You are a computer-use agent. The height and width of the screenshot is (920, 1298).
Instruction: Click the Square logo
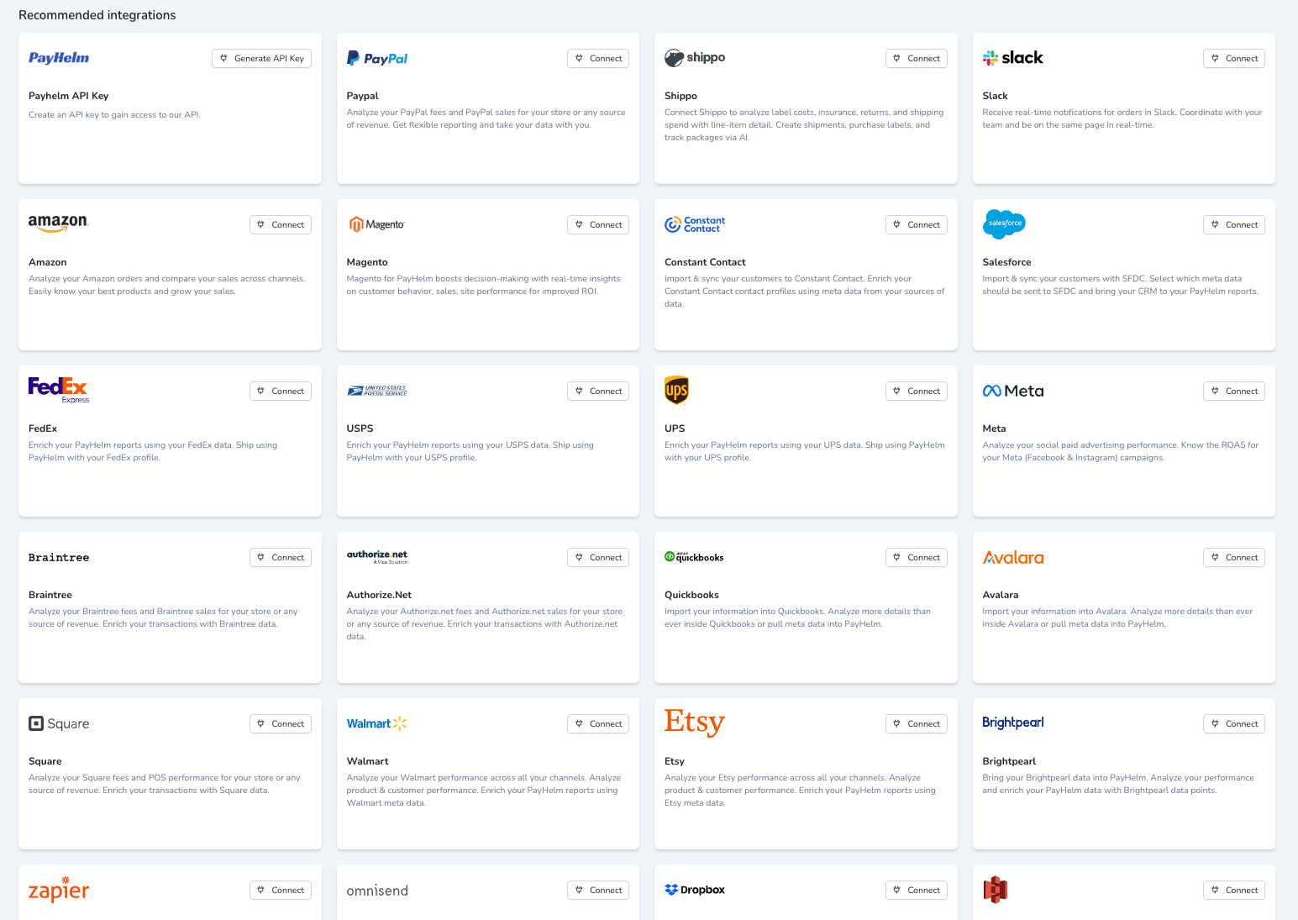point(59,723)
